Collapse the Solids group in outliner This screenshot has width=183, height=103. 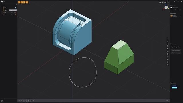coord(2,6)
